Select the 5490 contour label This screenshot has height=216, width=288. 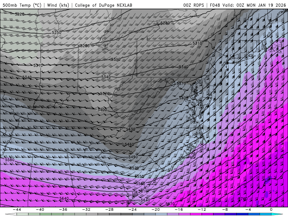[133, 157]
